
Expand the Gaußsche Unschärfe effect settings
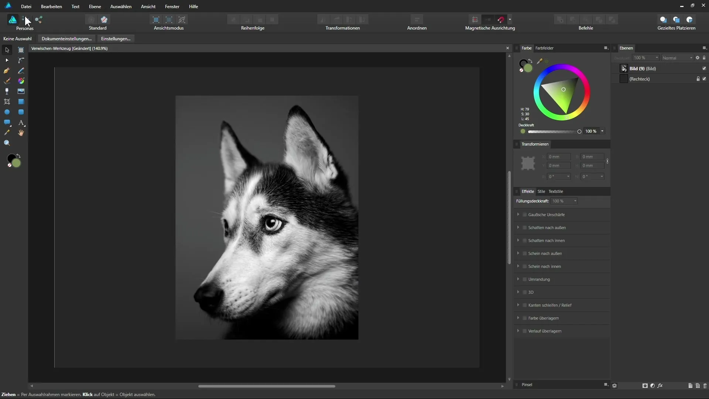518,214
